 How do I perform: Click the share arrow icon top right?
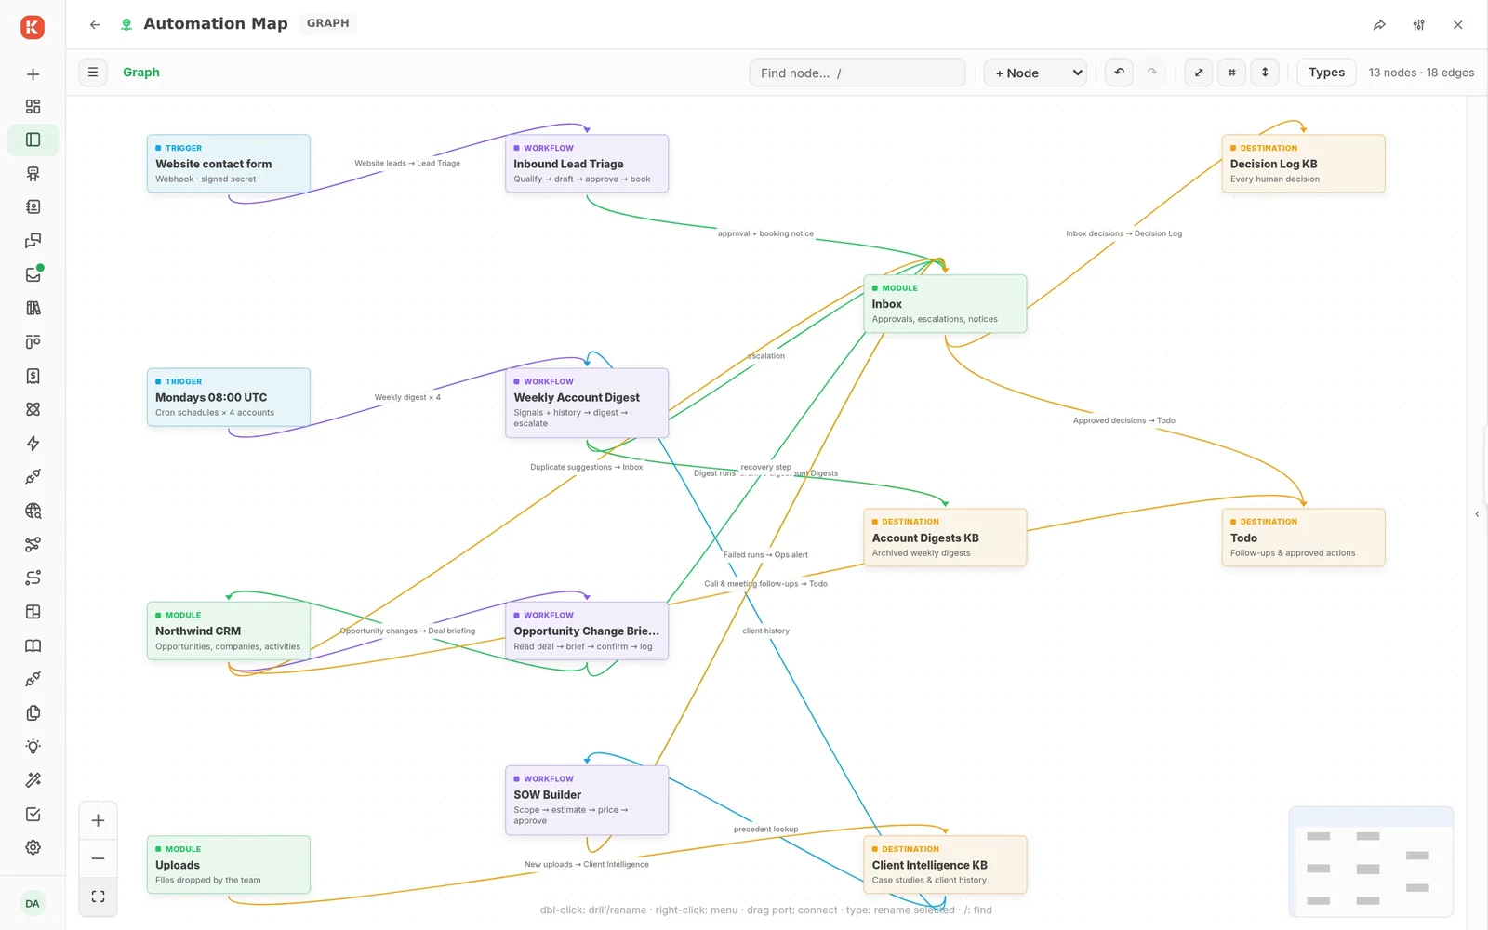(1379, 25)
